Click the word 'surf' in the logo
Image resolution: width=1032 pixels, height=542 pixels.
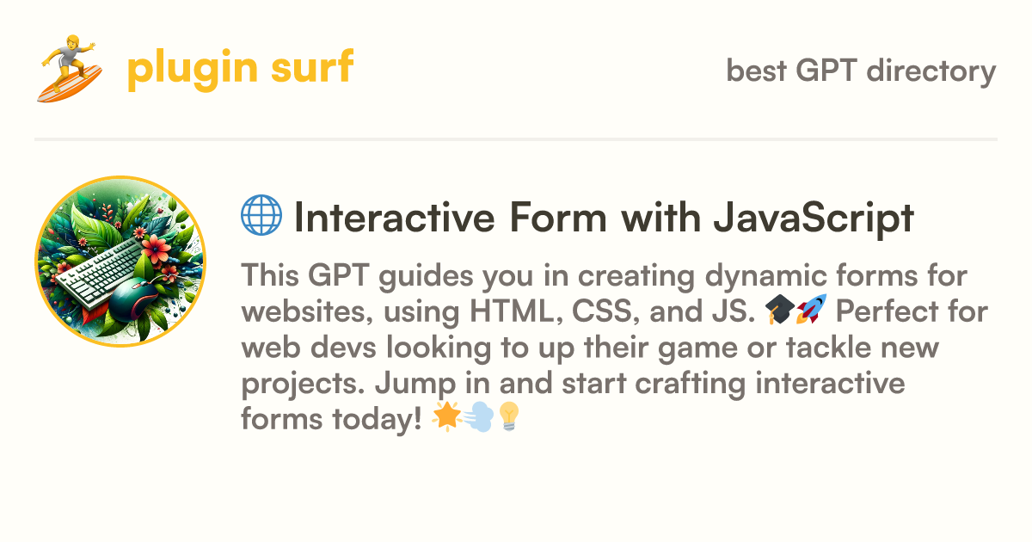tap(316, 67)
